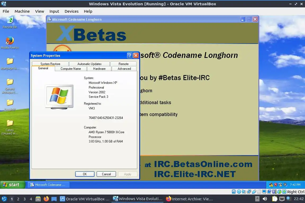
Task: Open the VirtualBox Devices menu
Action: coord(71,11)
